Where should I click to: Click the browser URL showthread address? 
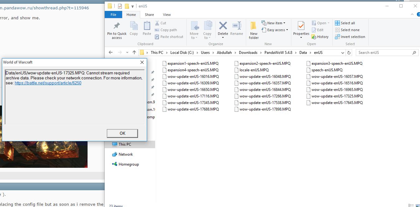pyautogui.click(x=44, y=8)
